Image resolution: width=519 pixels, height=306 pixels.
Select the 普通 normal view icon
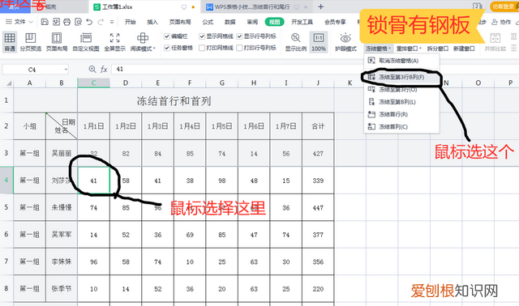click(9, 38)
